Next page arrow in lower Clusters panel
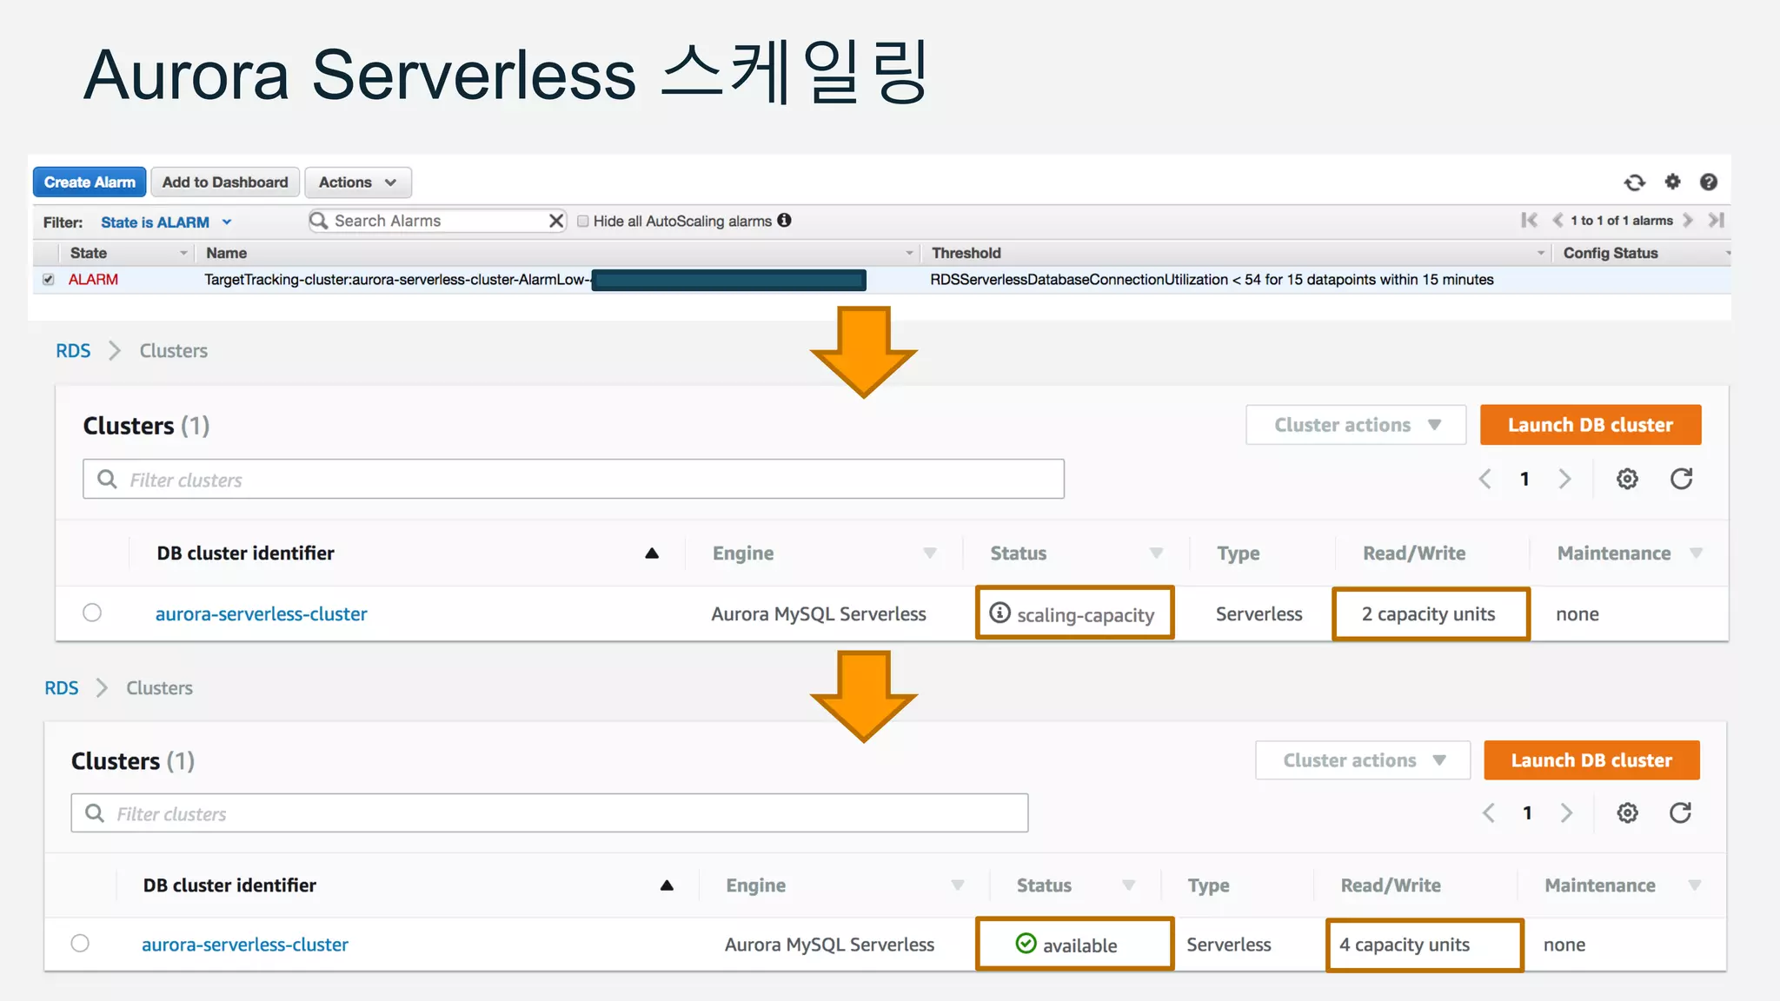 [1566, 812]
